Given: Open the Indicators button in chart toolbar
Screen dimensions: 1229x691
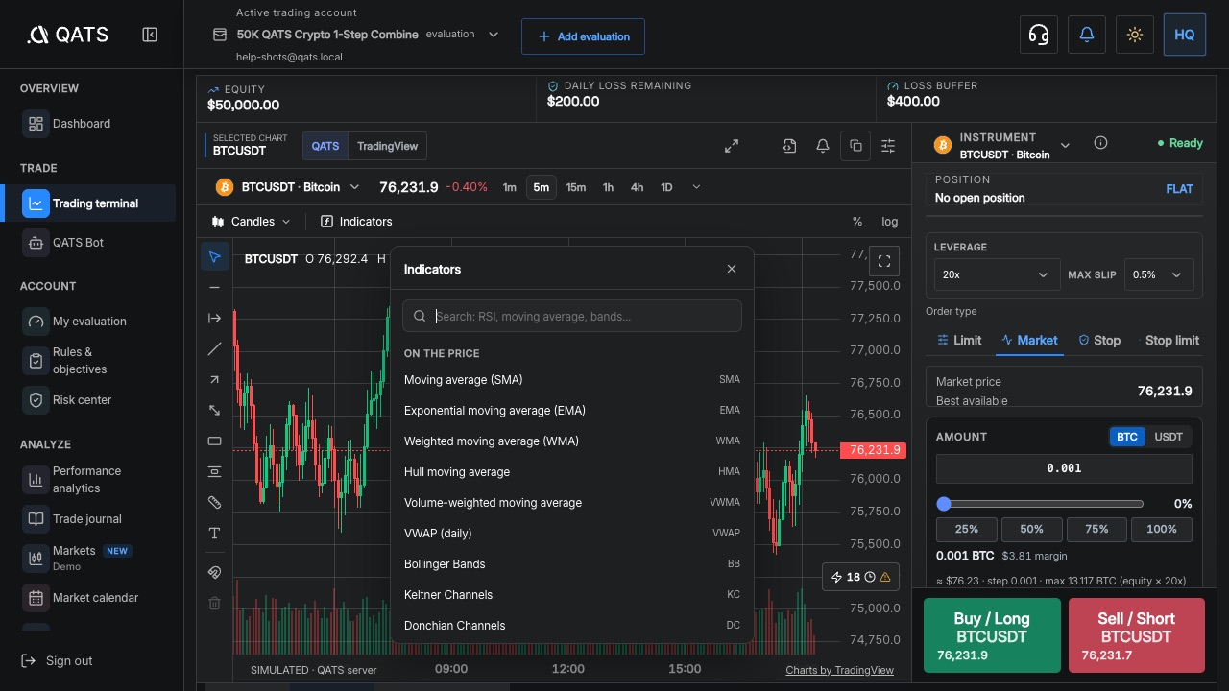Looking at the screenshot, I should click(356, 222).
